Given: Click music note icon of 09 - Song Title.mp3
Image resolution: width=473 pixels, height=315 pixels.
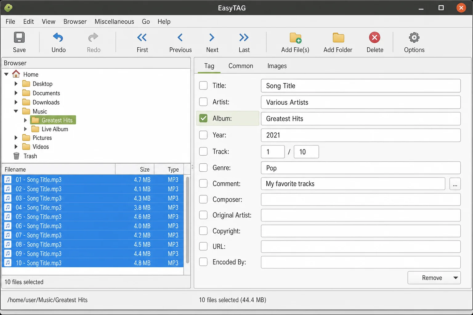Looking at the screenshot, I should [x=8, y=253].
